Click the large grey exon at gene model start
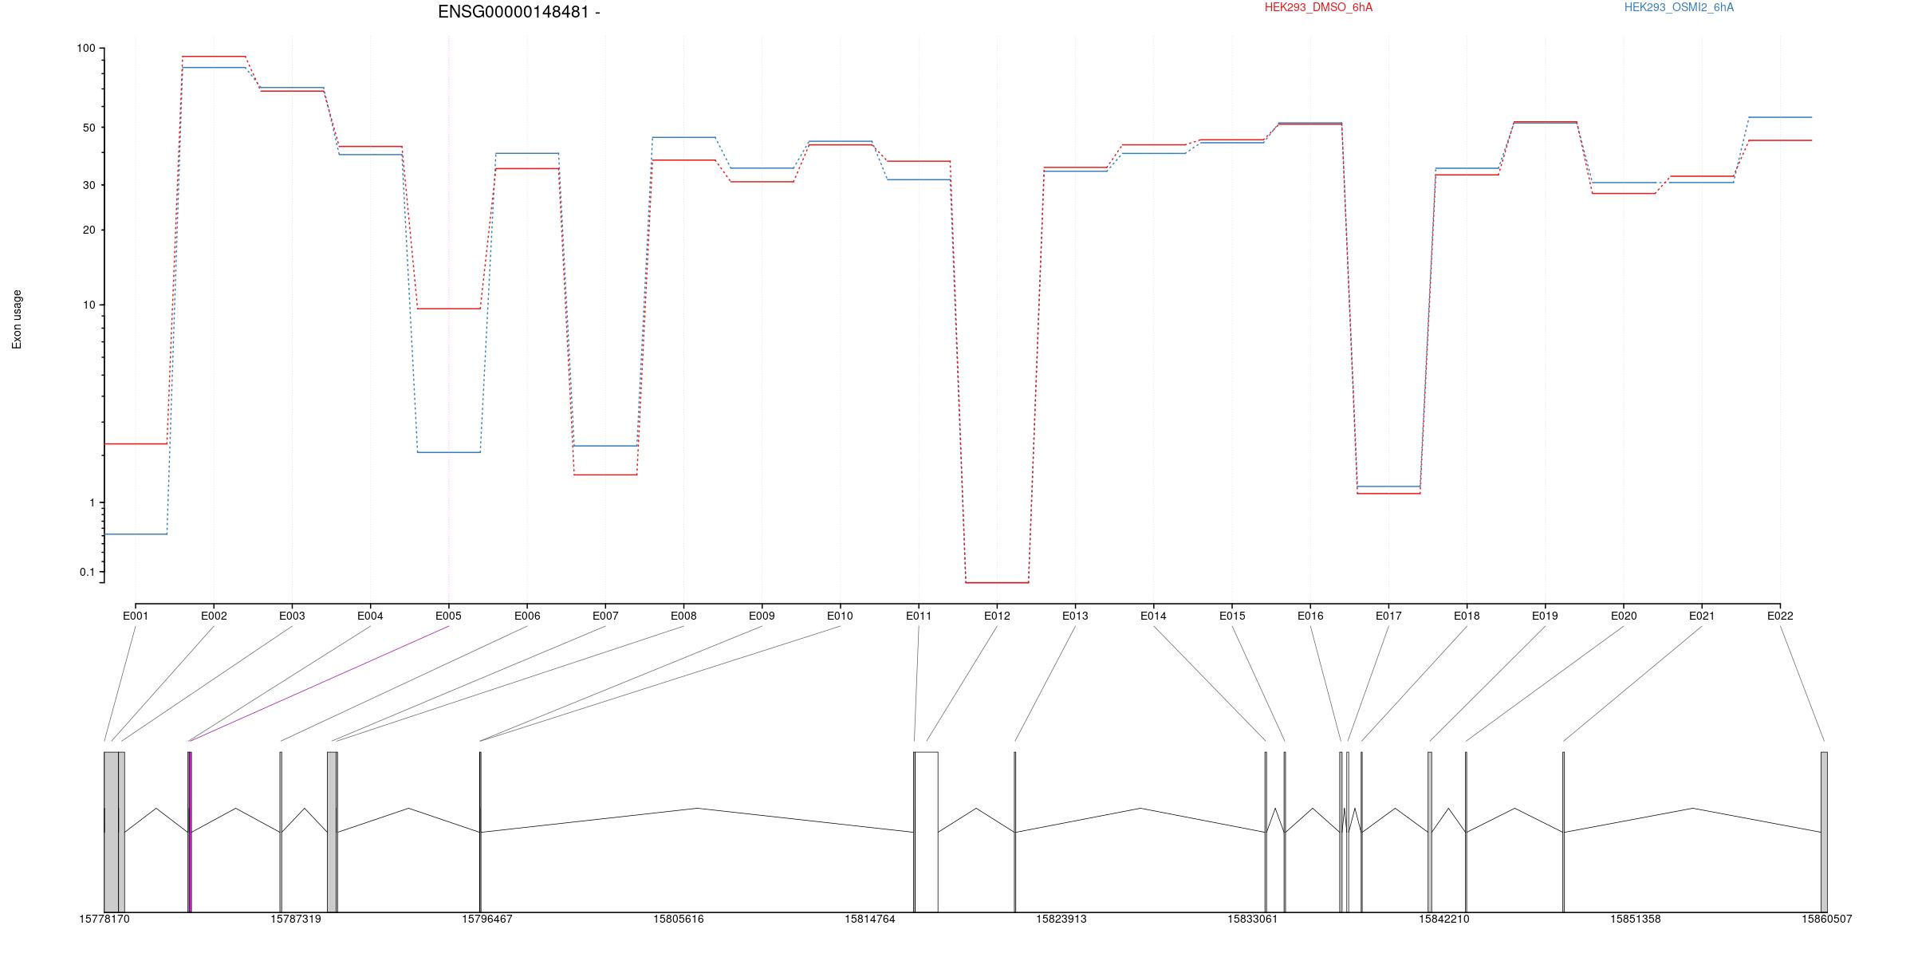The image size is (1914, 957). click(112, 832)
